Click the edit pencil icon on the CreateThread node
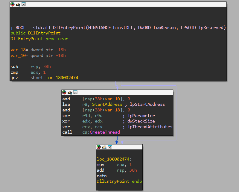Image resolution: width=239 pixels, height=192 pixels. [70, 92]
